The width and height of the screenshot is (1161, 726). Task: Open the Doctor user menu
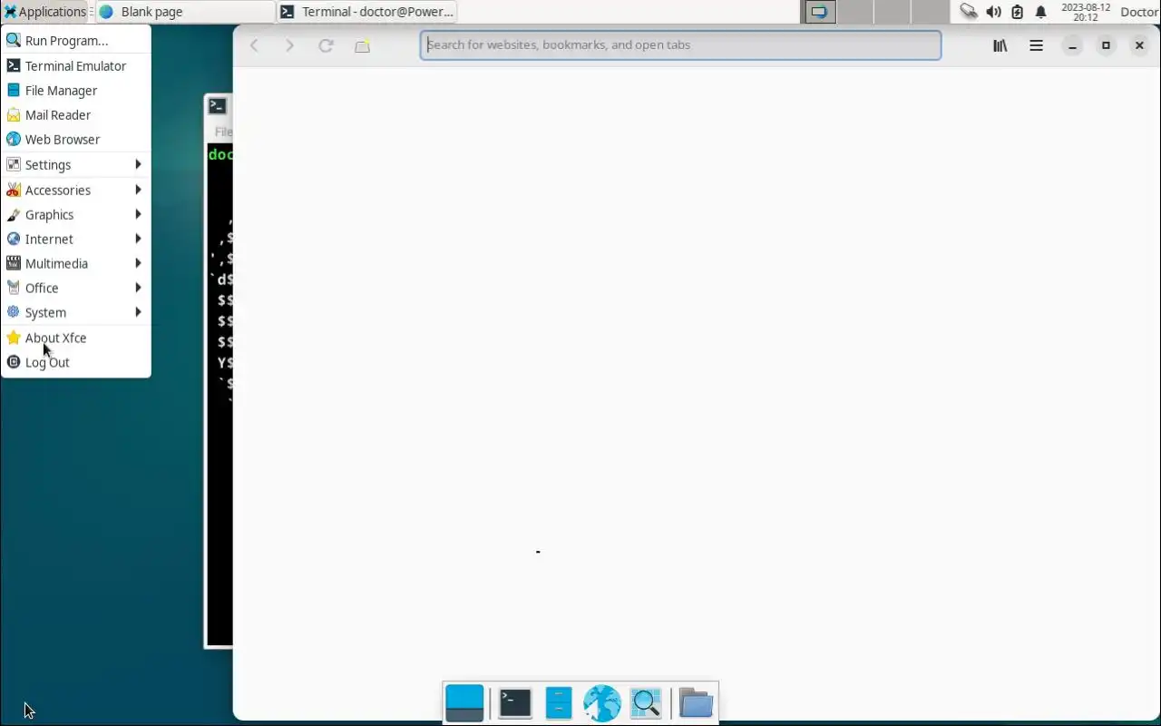[1139, 12]
